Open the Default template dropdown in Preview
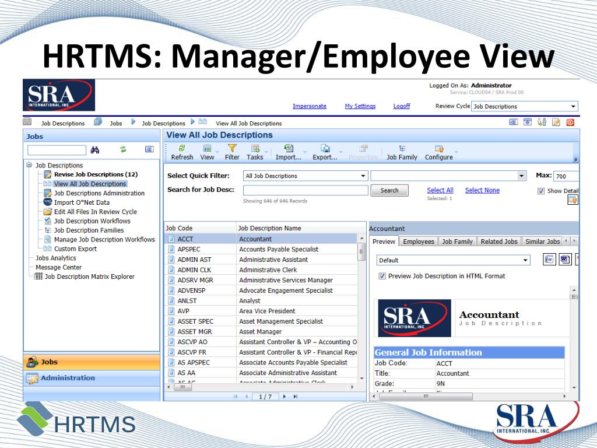 point(454,260)
